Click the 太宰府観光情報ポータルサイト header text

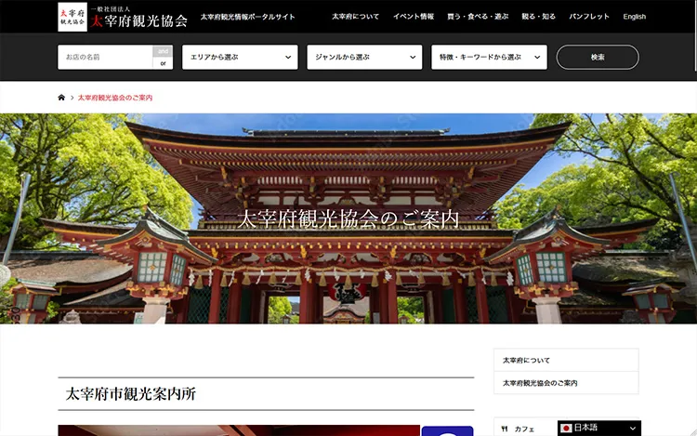click(247, 17)
